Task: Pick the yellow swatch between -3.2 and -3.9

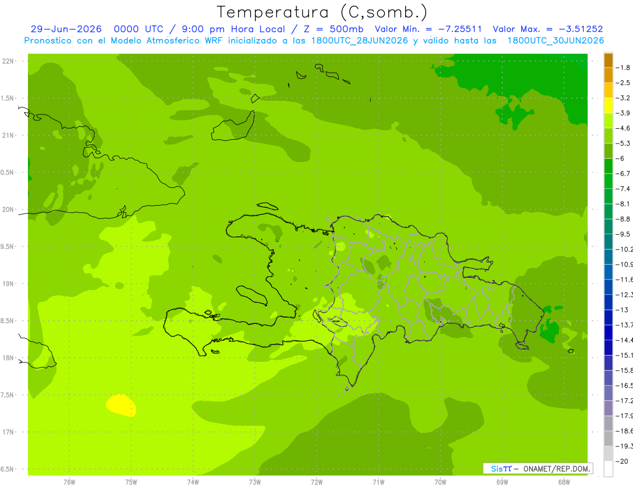Action: tap(608, 106)
